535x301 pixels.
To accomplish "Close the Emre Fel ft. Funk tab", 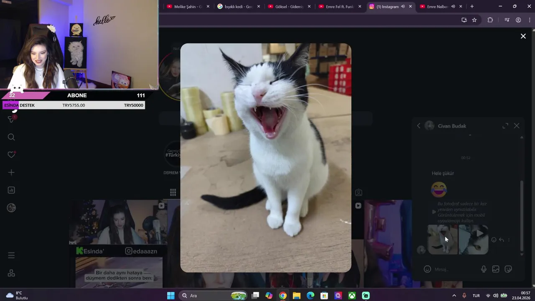I will point(359,6).
